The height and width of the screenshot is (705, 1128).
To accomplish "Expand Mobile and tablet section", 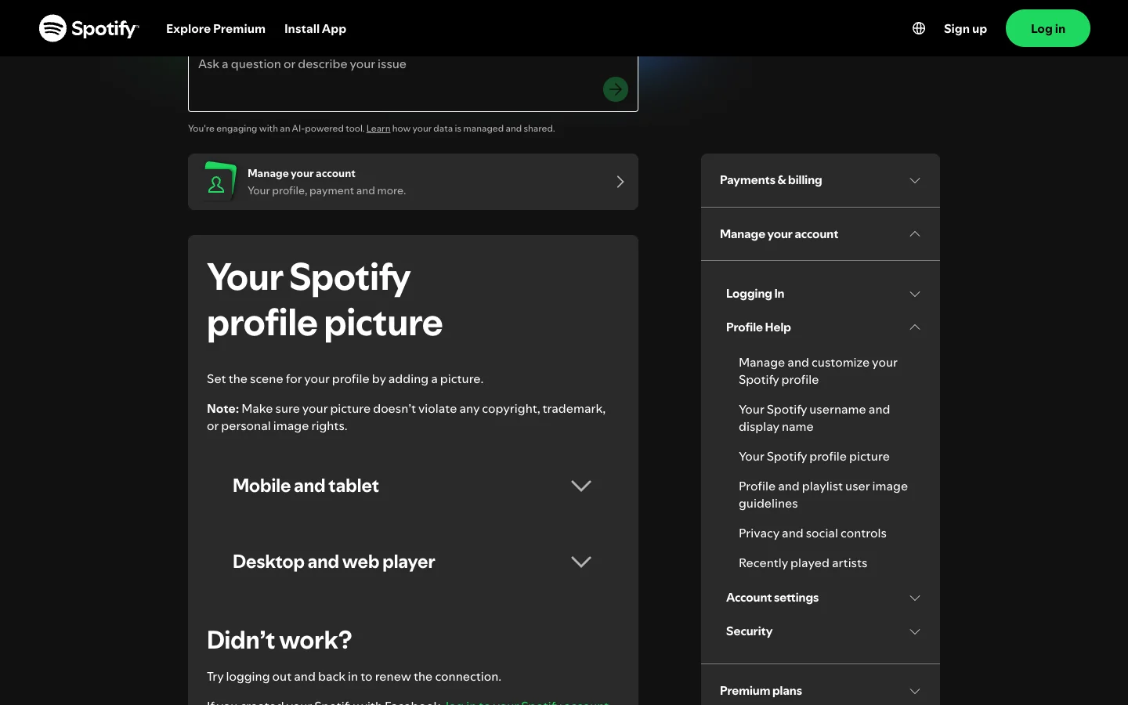I will click(413, 486).
